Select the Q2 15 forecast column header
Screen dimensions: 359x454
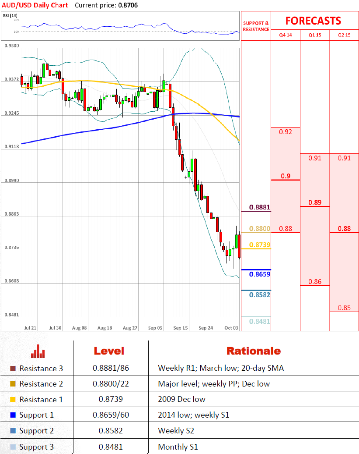(x=344, y=35)
